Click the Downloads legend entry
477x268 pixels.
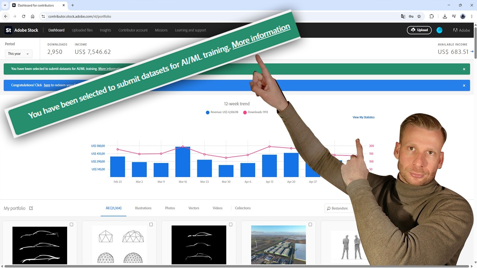pos(256,112)
